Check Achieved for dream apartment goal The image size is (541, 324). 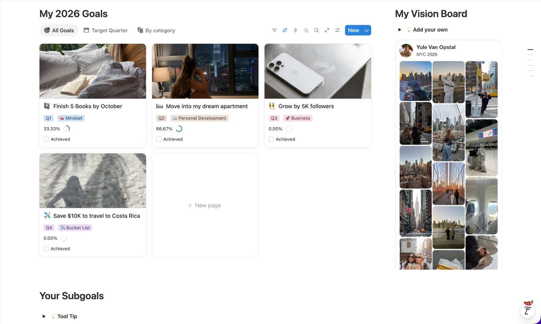point(159,139)
